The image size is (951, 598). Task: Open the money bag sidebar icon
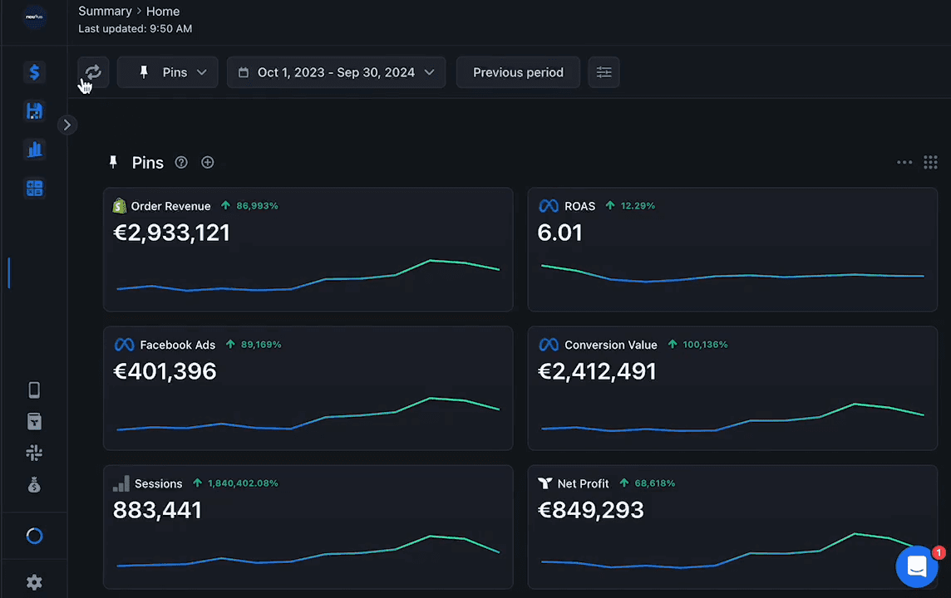pos(35,485)
